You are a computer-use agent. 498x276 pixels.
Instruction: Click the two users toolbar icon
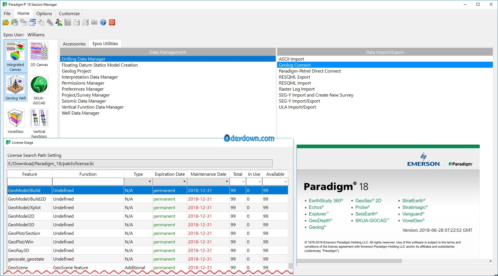pyautogui.click(x=59, y=22)
